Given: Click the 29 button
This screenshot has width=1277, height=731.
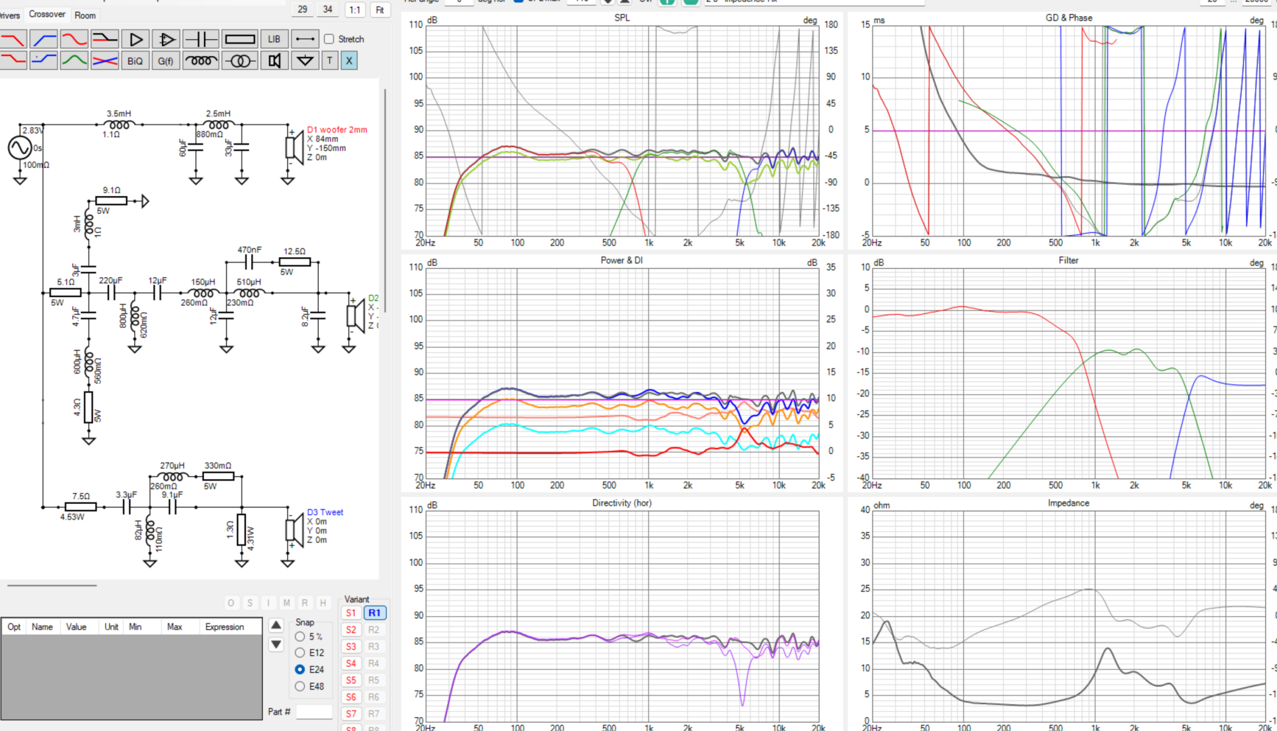Looking at the screenshot, I should click(x=302, y=9).
